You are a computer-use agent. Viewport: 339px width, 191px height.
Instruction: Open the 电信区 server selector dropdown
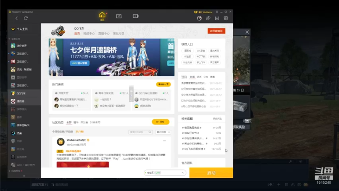[x=164, y=173]
